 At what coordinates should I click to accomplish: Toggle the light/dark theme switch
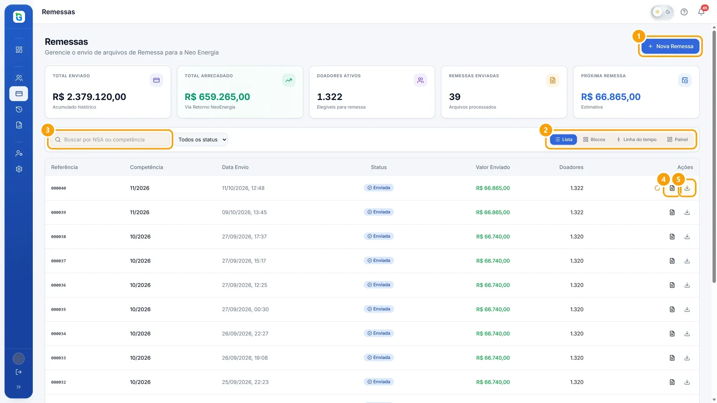coord(662,12)
